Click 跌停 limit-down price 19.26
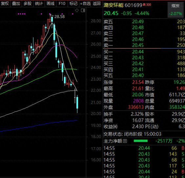The image size is (185, 178). [x=179, y=82]
